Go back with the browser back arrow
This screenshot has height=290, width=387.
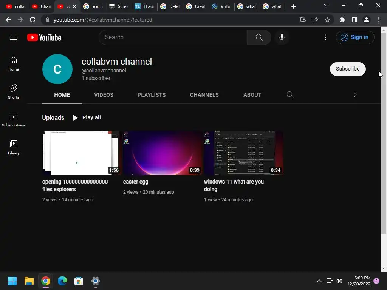pos(8,20)
